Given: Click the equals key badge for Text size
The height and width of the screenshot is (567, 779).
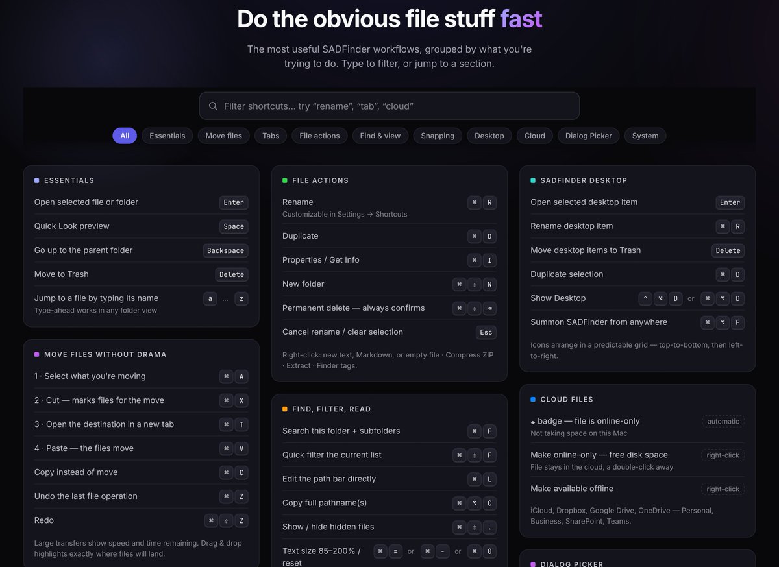Looking at the screenshot, I should pyautogui.click(x=396, y=551).
